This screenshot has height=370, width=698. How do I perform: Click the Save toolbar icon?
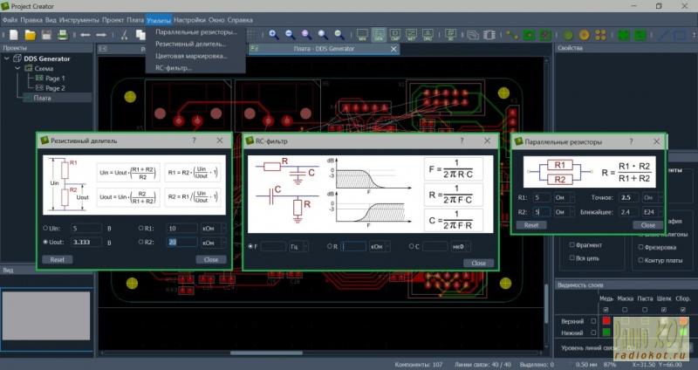(x=45, y=35)
